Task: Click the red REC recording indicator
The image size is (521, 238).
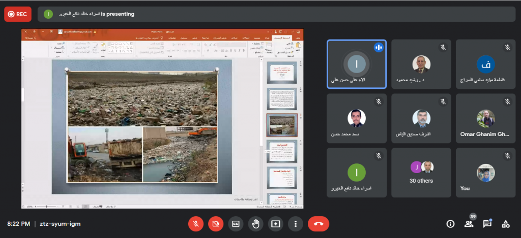Action: pos(18,14)
